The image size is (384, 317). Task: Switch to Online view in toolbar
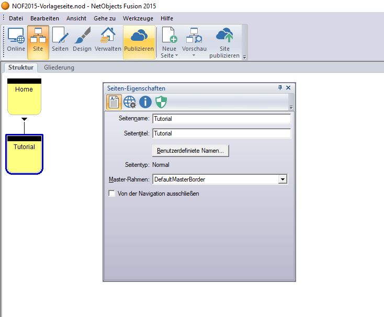(16, 41)
